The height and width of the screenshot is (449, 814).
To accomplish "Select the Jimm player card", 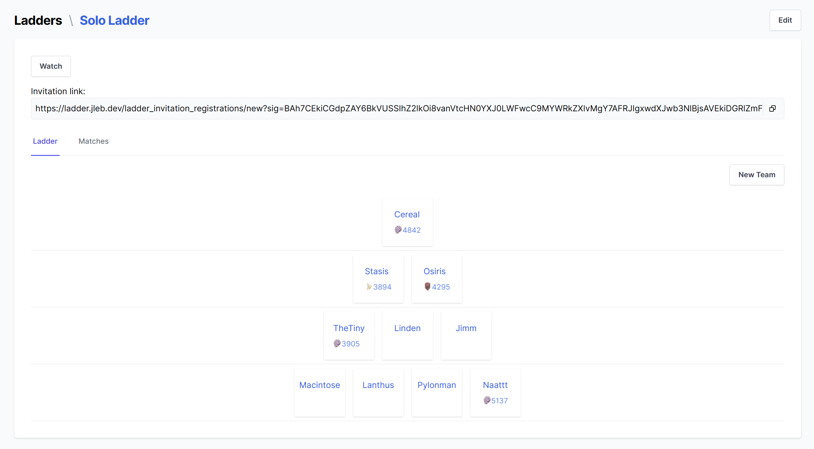I will pyautogui.click(x=466, y=328).
